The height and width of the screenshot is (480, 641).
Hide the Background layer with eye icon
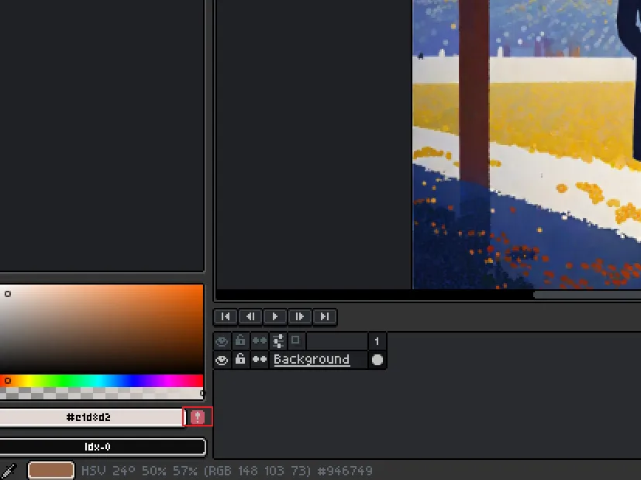pyautogui.click(x=222, y=360)
